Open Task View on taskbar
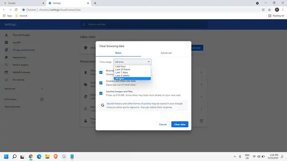The image size is (287, 161). tap(22, 157)
